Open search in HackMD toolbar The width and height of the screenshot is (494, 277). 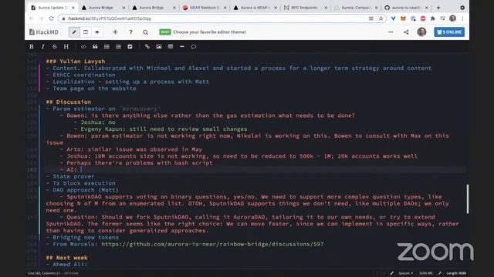pyautogui.click(x=146, y=32)
